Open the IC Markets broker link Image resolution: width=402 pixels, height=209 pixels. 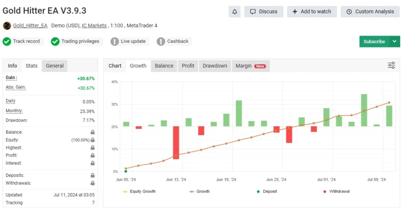[x=94, y=25]
